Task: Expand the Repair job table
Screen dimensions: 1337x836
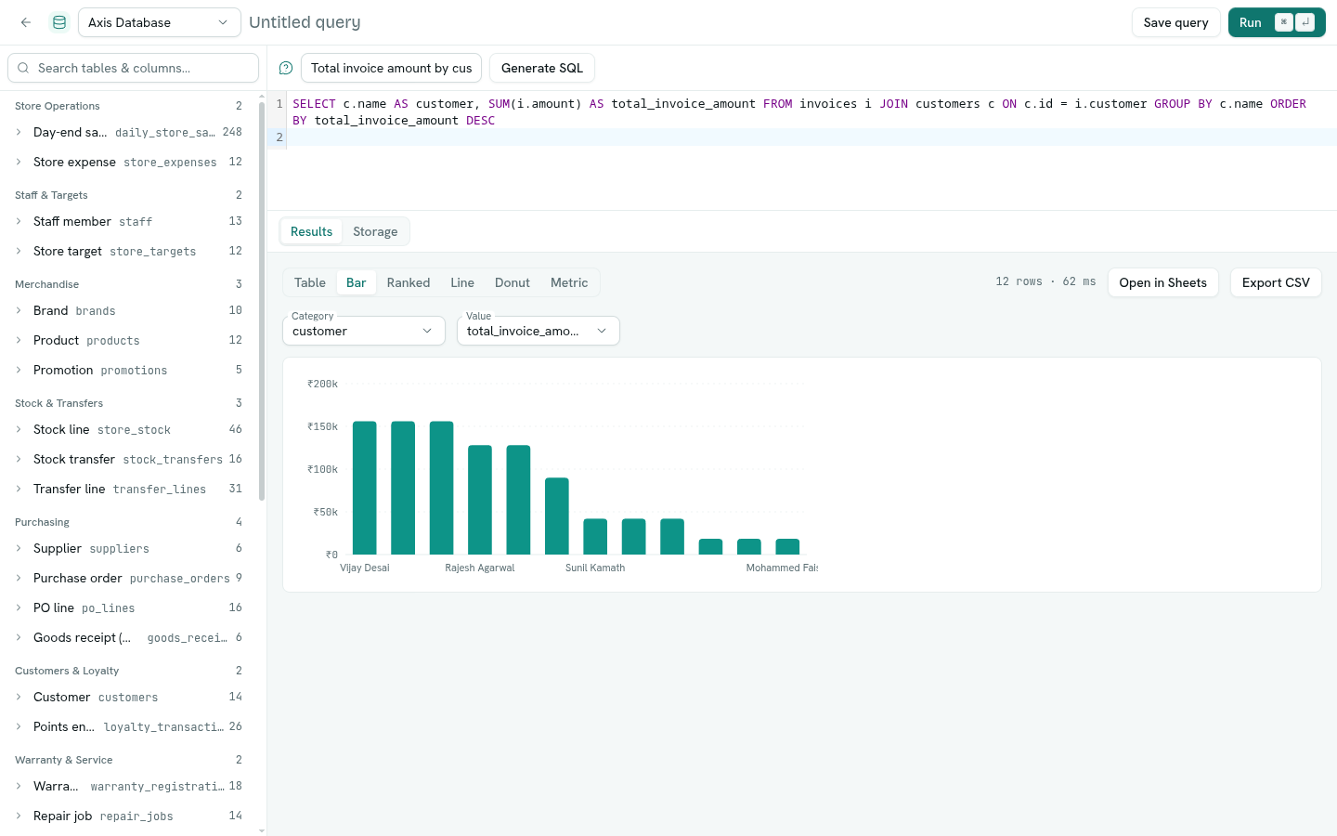Action: [129, 816]
